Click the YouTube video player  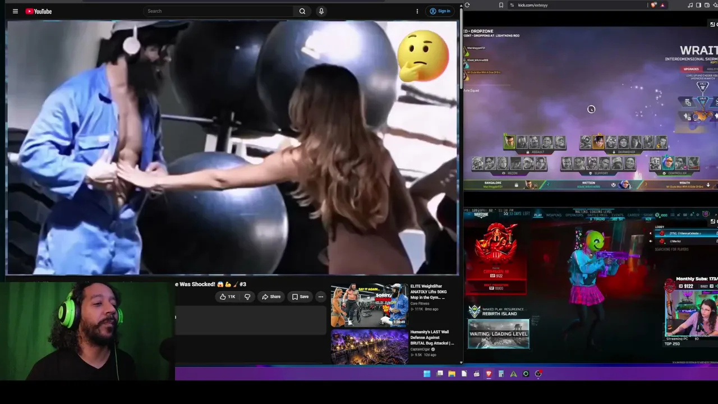pos(232,148)
